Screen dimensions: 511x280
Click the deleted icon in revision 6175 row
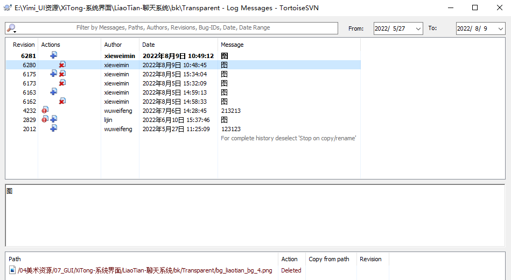pos(62,74)
